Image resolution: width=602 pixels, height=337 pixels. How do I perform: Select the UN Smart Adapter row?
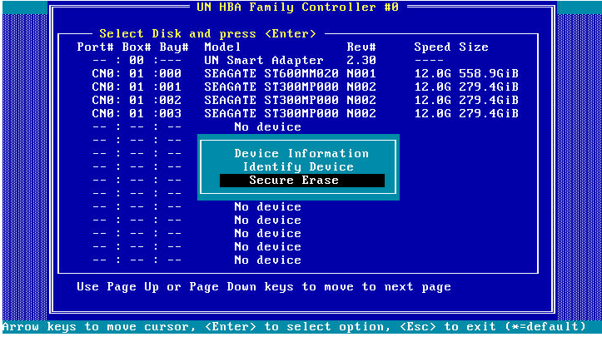click(x=267, y=60)
